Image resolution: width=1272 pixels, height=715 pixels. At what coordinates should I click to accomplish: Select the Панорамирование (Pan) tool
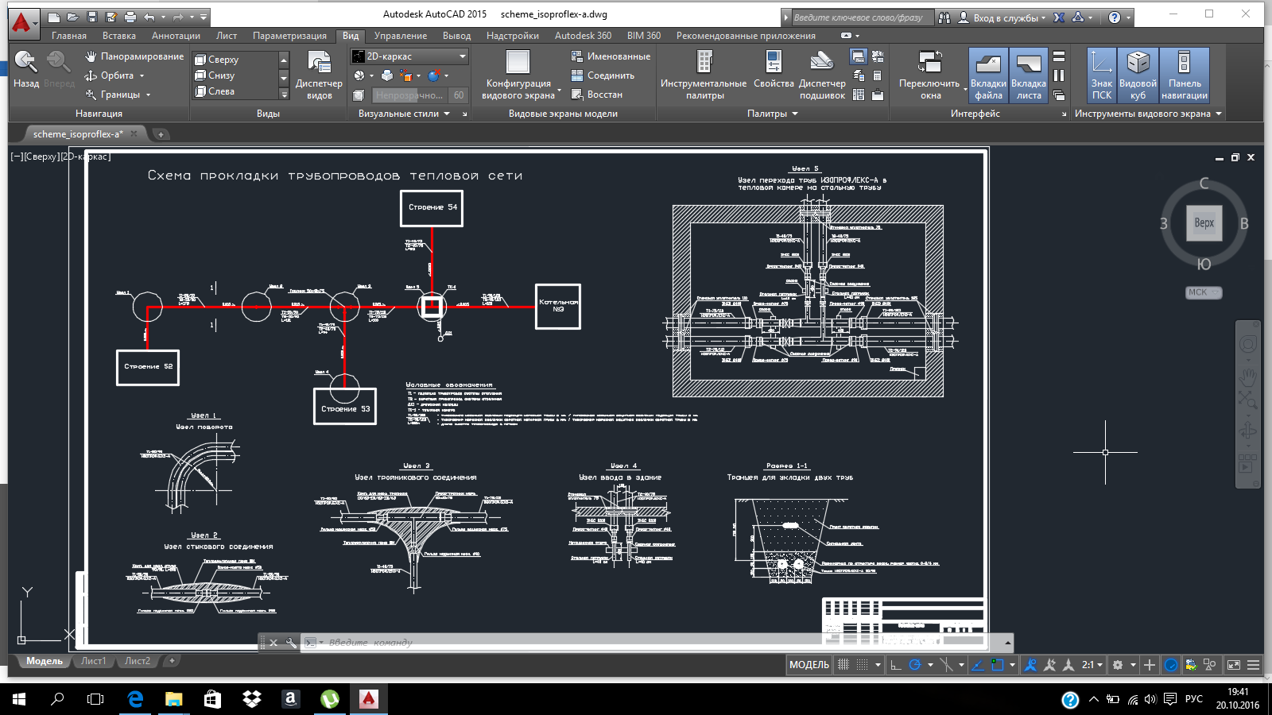[x=134, y=56]
